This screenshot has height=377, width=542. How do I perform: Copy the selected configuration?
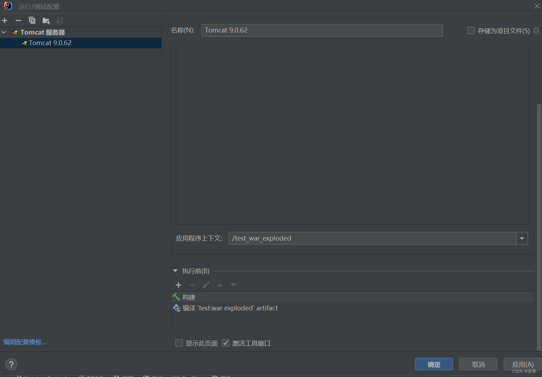[32, 20]
